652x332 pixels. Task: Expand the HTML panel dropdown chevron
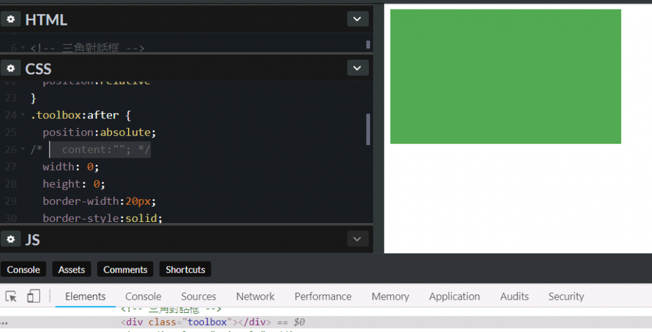[358, 19]
